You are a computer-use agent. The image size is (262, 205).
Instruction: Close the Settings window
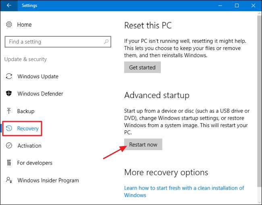[253, 6]
